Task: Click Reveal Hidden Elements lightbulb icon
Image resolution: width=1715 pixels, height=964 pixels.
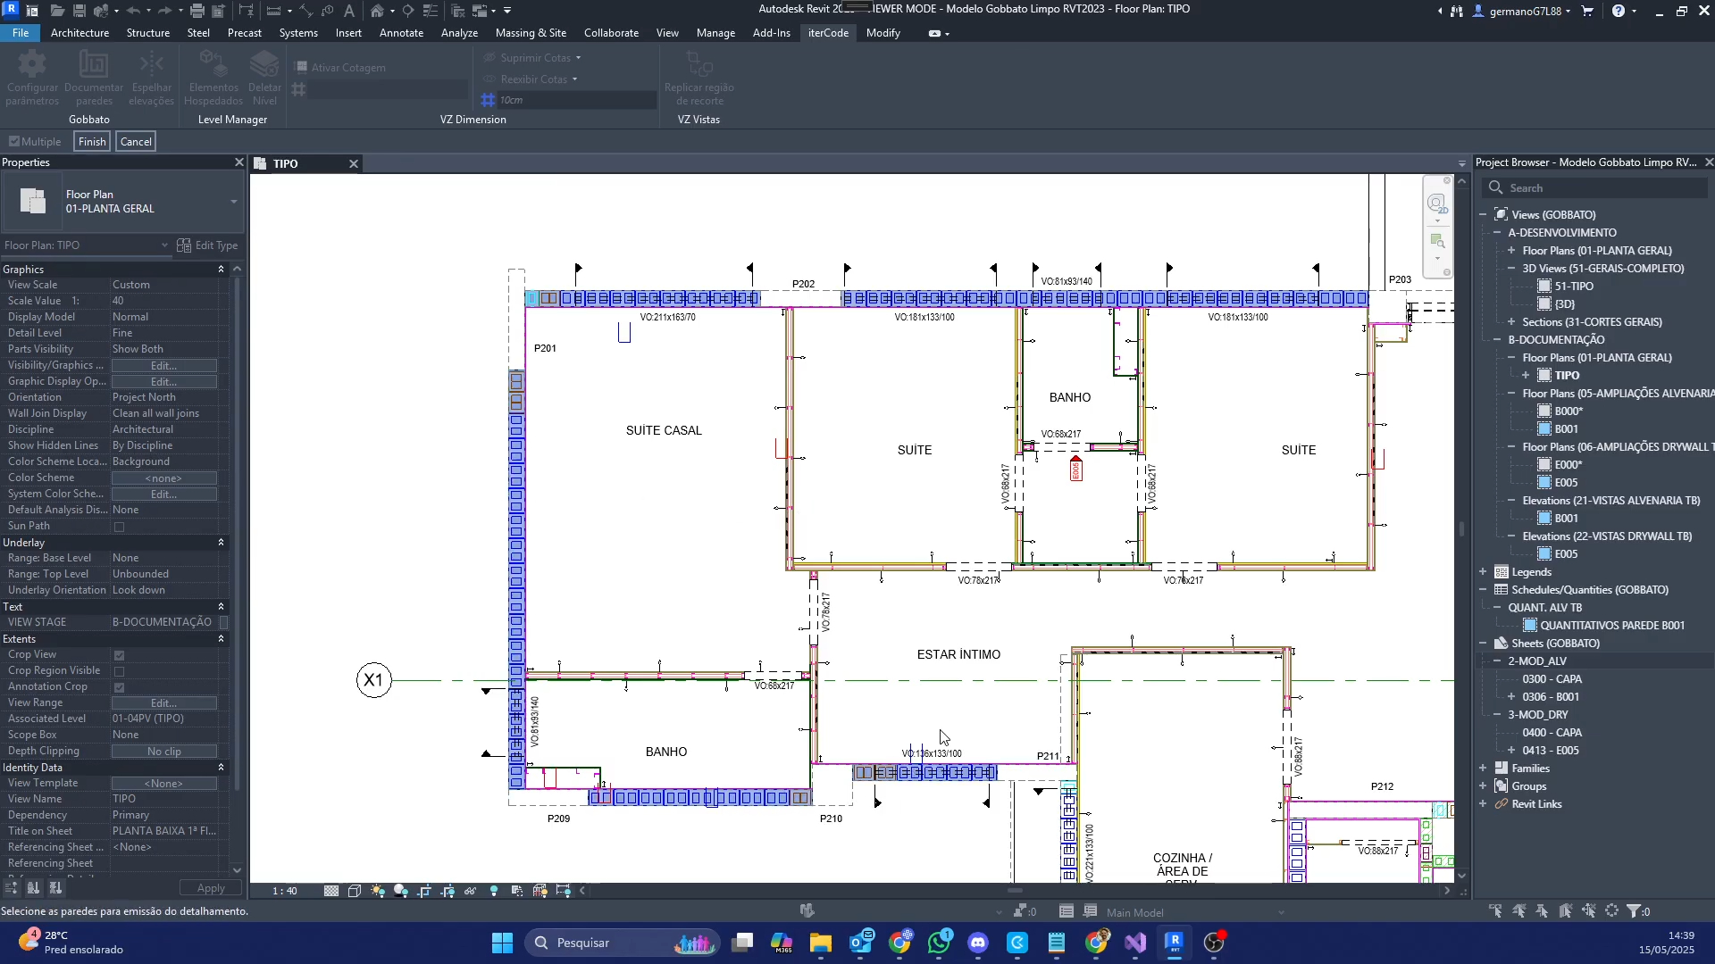Action: (x=494, y=891)
